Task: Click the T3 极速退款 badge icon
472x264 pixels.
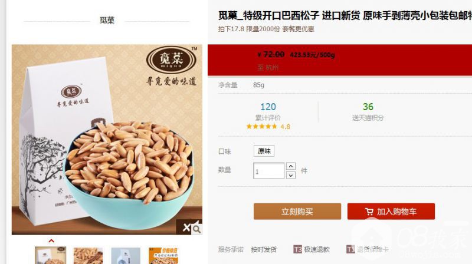Action: [x=297, y=249]
